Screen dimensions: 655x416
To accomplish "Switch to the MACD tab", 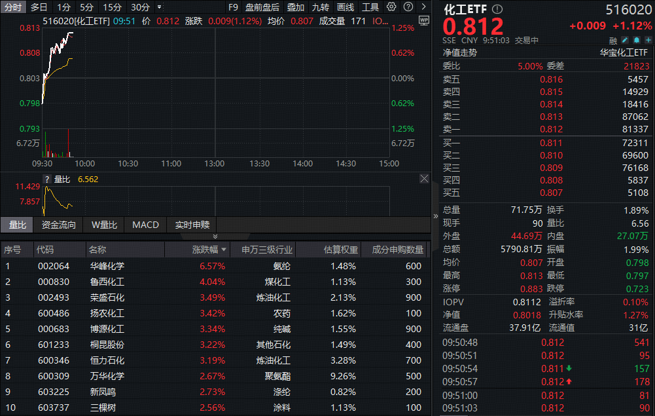I will [145, 225].
